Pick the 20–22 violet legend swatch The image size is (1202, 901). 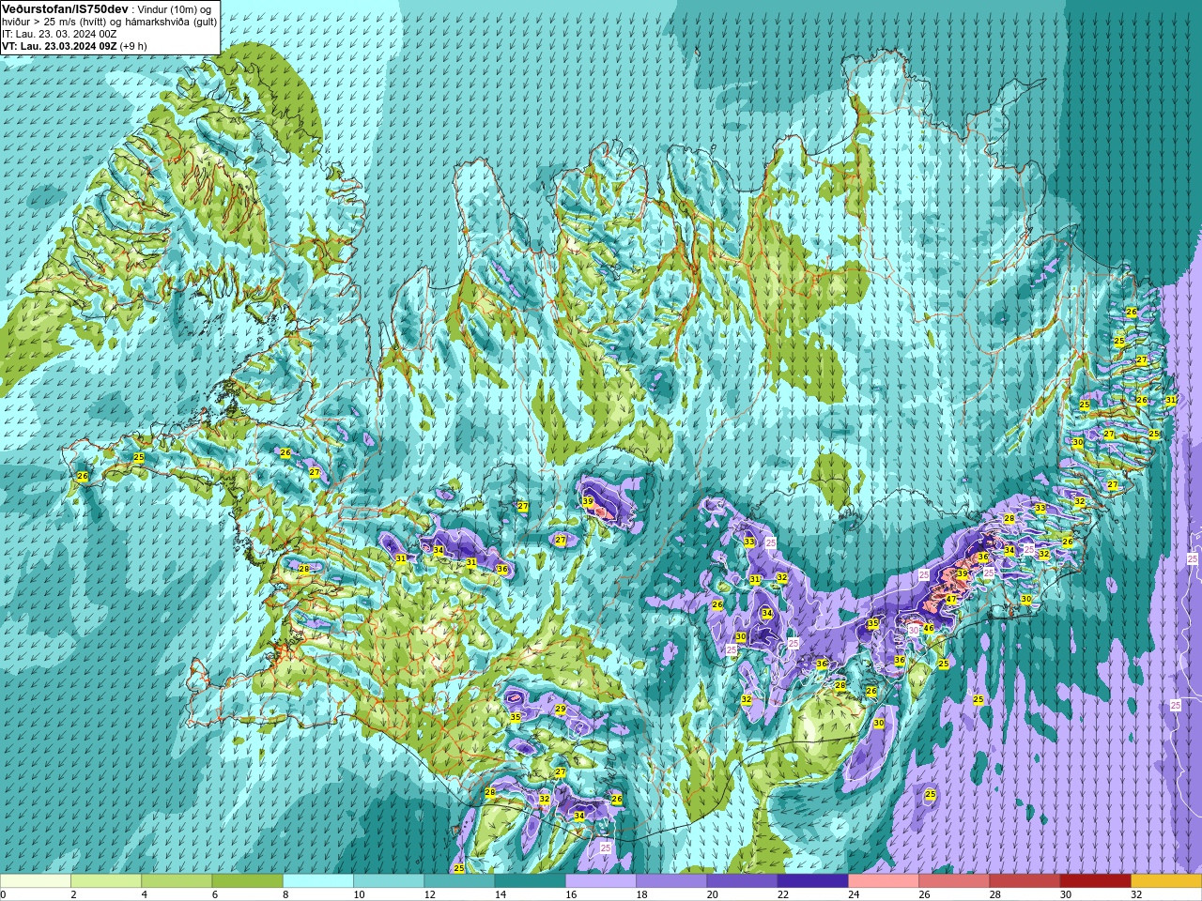coord(742,881)
